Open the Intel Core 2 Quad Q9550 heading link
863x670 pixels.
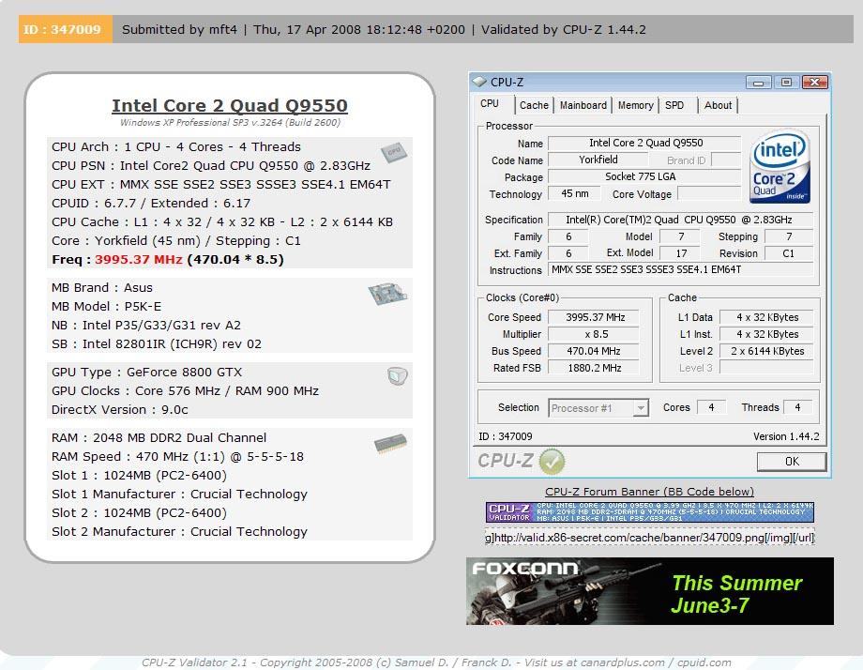[230, 105]
